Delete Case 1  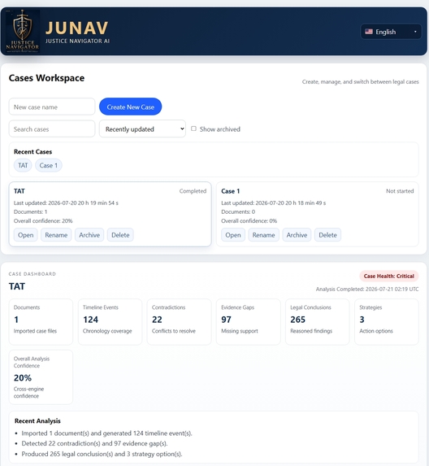click(x=327, y=235)
